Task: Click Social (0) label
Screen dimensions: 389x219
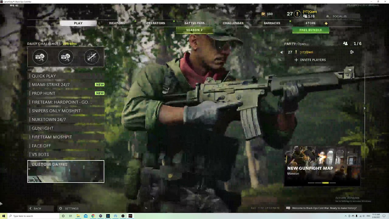Action: [339, 16]
